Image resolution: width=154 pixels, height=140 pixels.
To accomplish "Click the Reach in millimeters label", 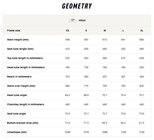I will coord(19,77).
